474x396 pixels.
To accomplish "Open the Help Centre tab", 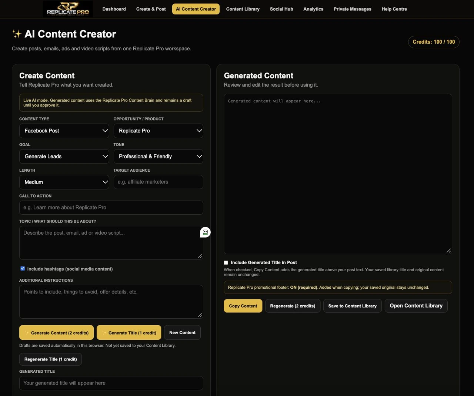I will point(394,9).
